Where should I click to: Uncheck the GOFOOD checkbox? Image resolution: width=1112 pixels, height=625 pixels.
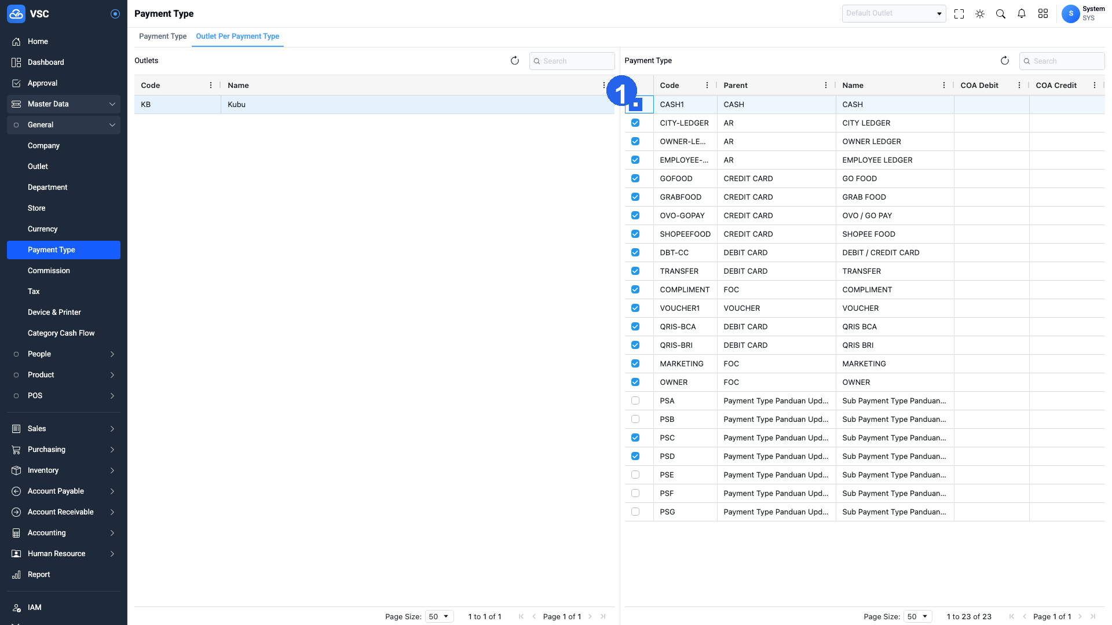(x=635, y=178)
